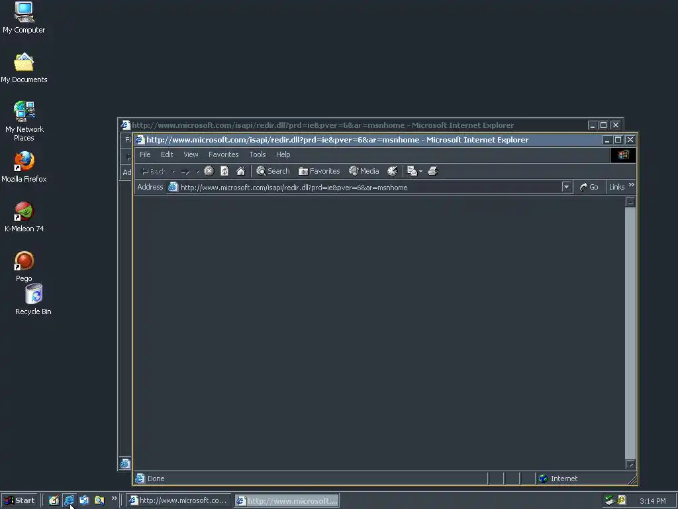Select the My Computer desktop icon
Viewport: 678px width, 509px height.
tap(24, 18)
